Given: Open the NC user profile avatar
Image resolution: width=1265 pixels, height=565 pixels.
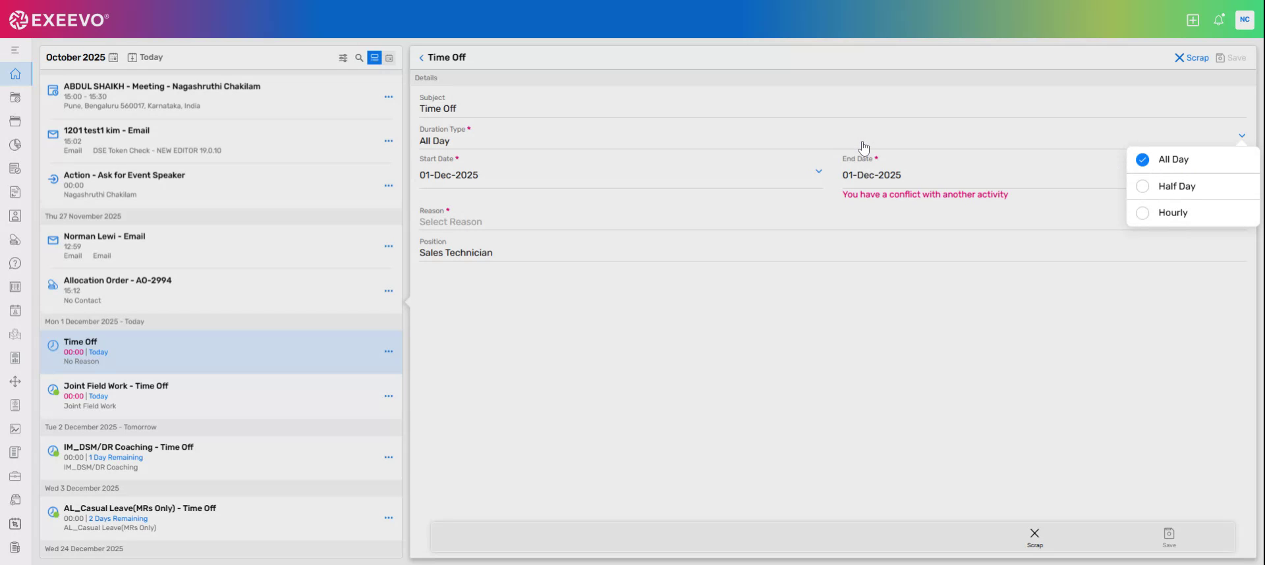Looking at the screenshot, I should 1245,20.
